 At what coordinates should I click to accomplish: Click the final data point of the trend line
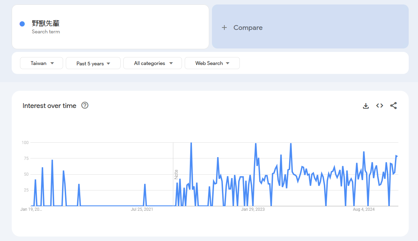coord(397,156)
